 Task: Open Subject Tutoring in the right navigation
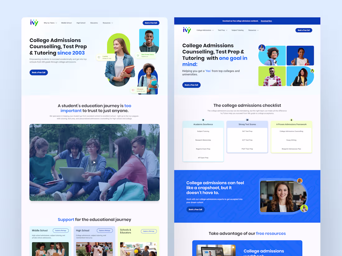(x=238, y=30)
